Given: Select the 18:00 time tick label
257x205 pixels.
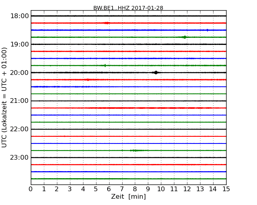Looking at the screenshot, I should (19, 16).
